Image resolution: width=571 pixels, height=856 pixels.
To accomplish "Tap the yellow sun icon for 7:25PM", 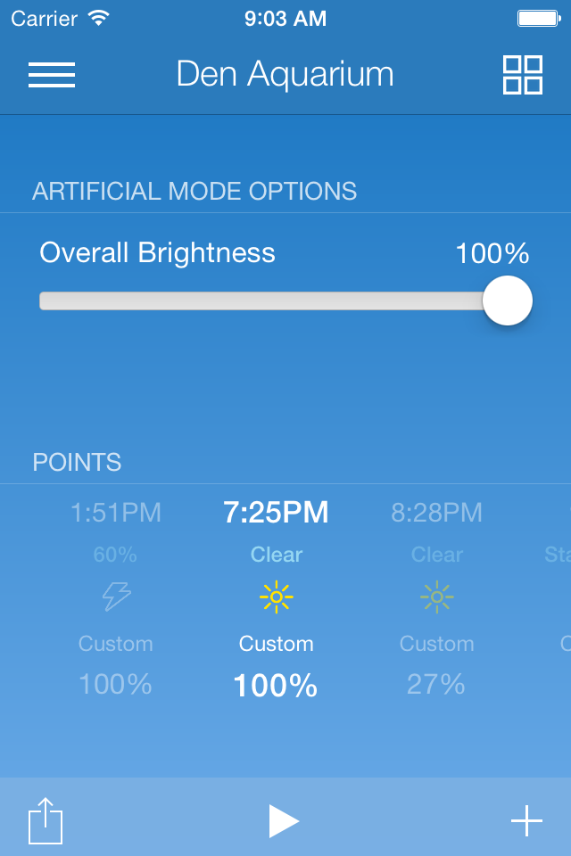I will tap(277, 597).
